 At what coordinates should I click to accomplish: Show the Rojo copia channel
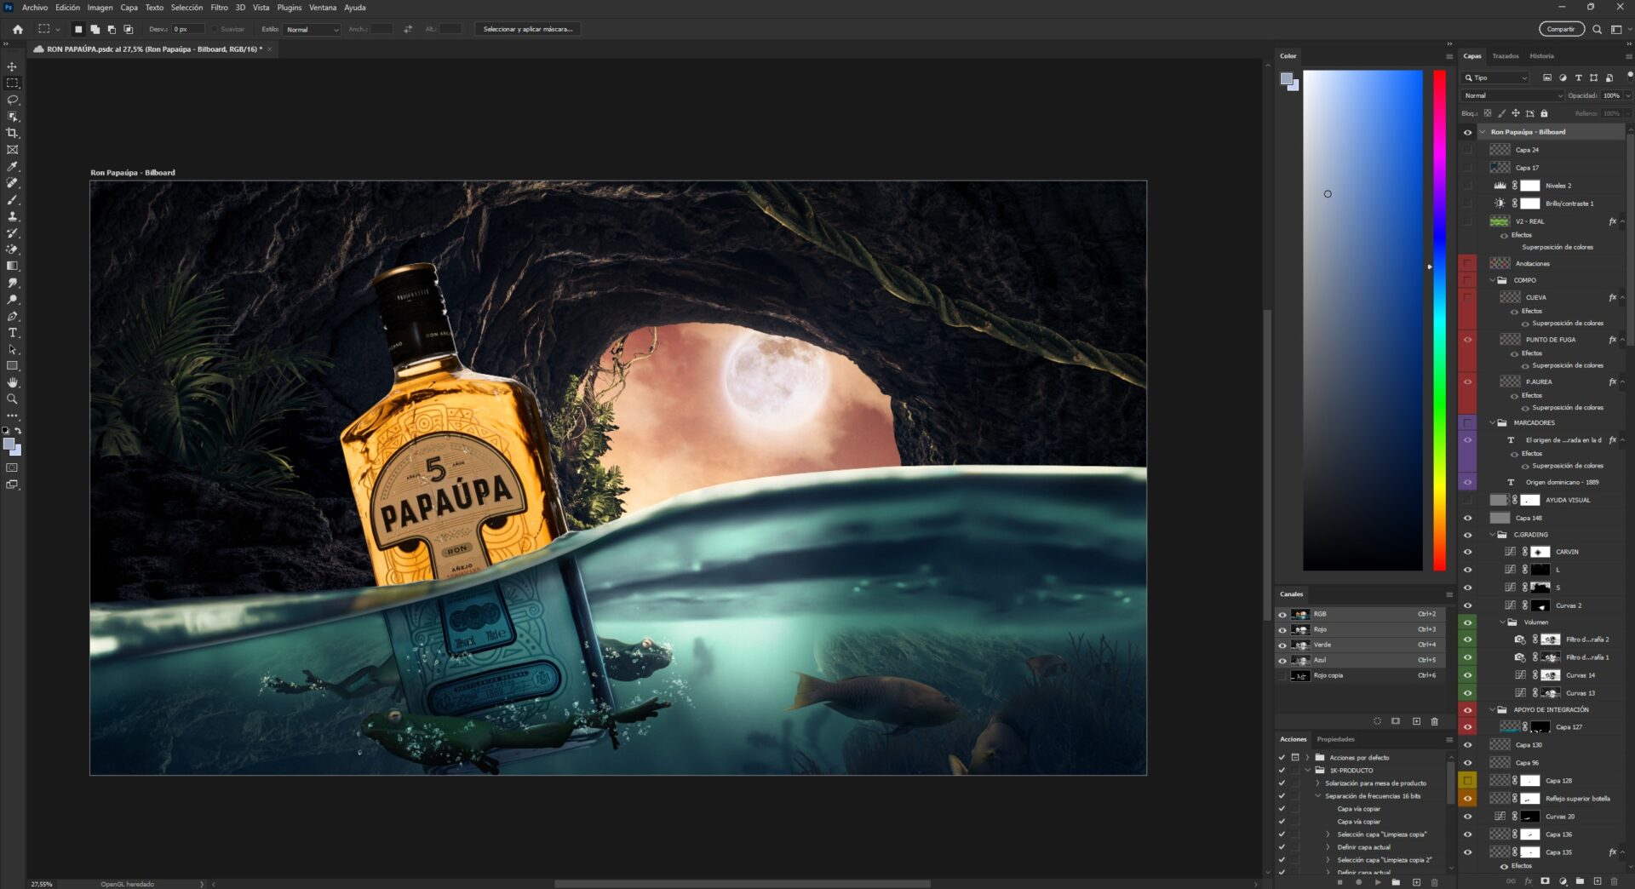tap(1282, 676)
